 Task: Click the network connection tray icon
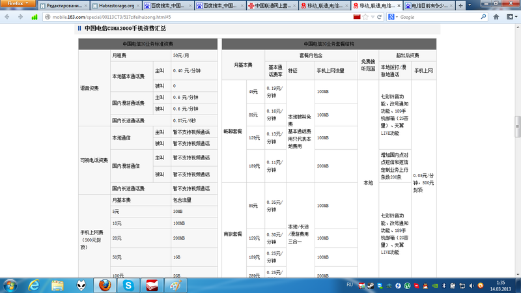click(x=462, y=286)
